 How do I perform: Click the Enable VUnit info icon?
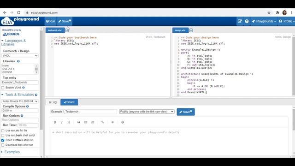(24, 88)
